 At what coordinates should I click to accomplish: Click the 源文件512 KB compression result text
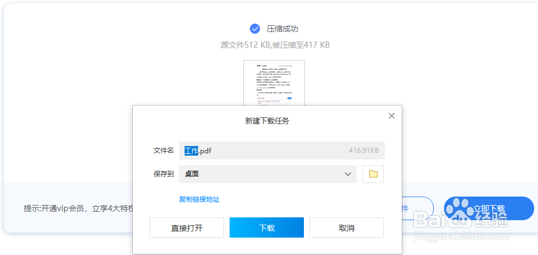(x=275, y=45)
